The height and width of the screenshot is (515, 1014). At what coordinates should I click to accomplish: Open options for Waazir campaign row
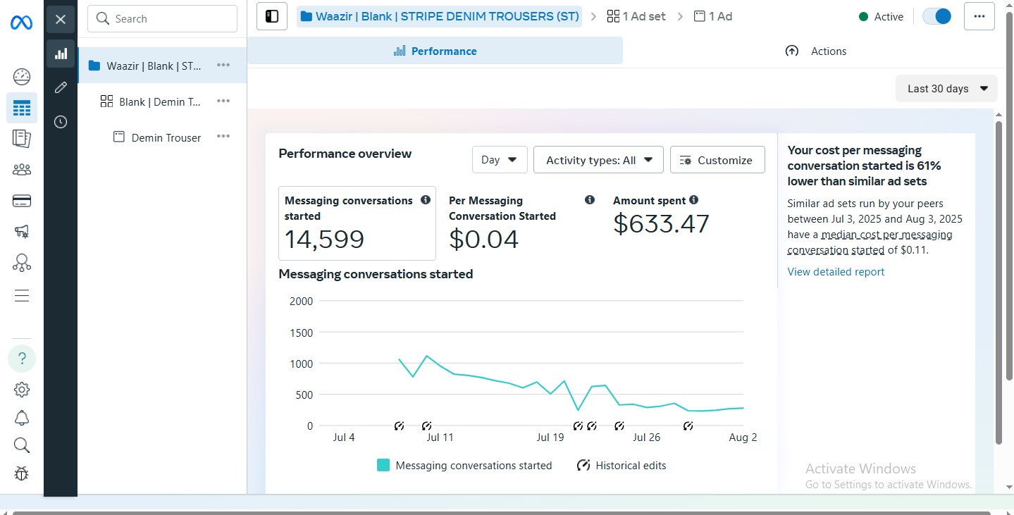223,65
